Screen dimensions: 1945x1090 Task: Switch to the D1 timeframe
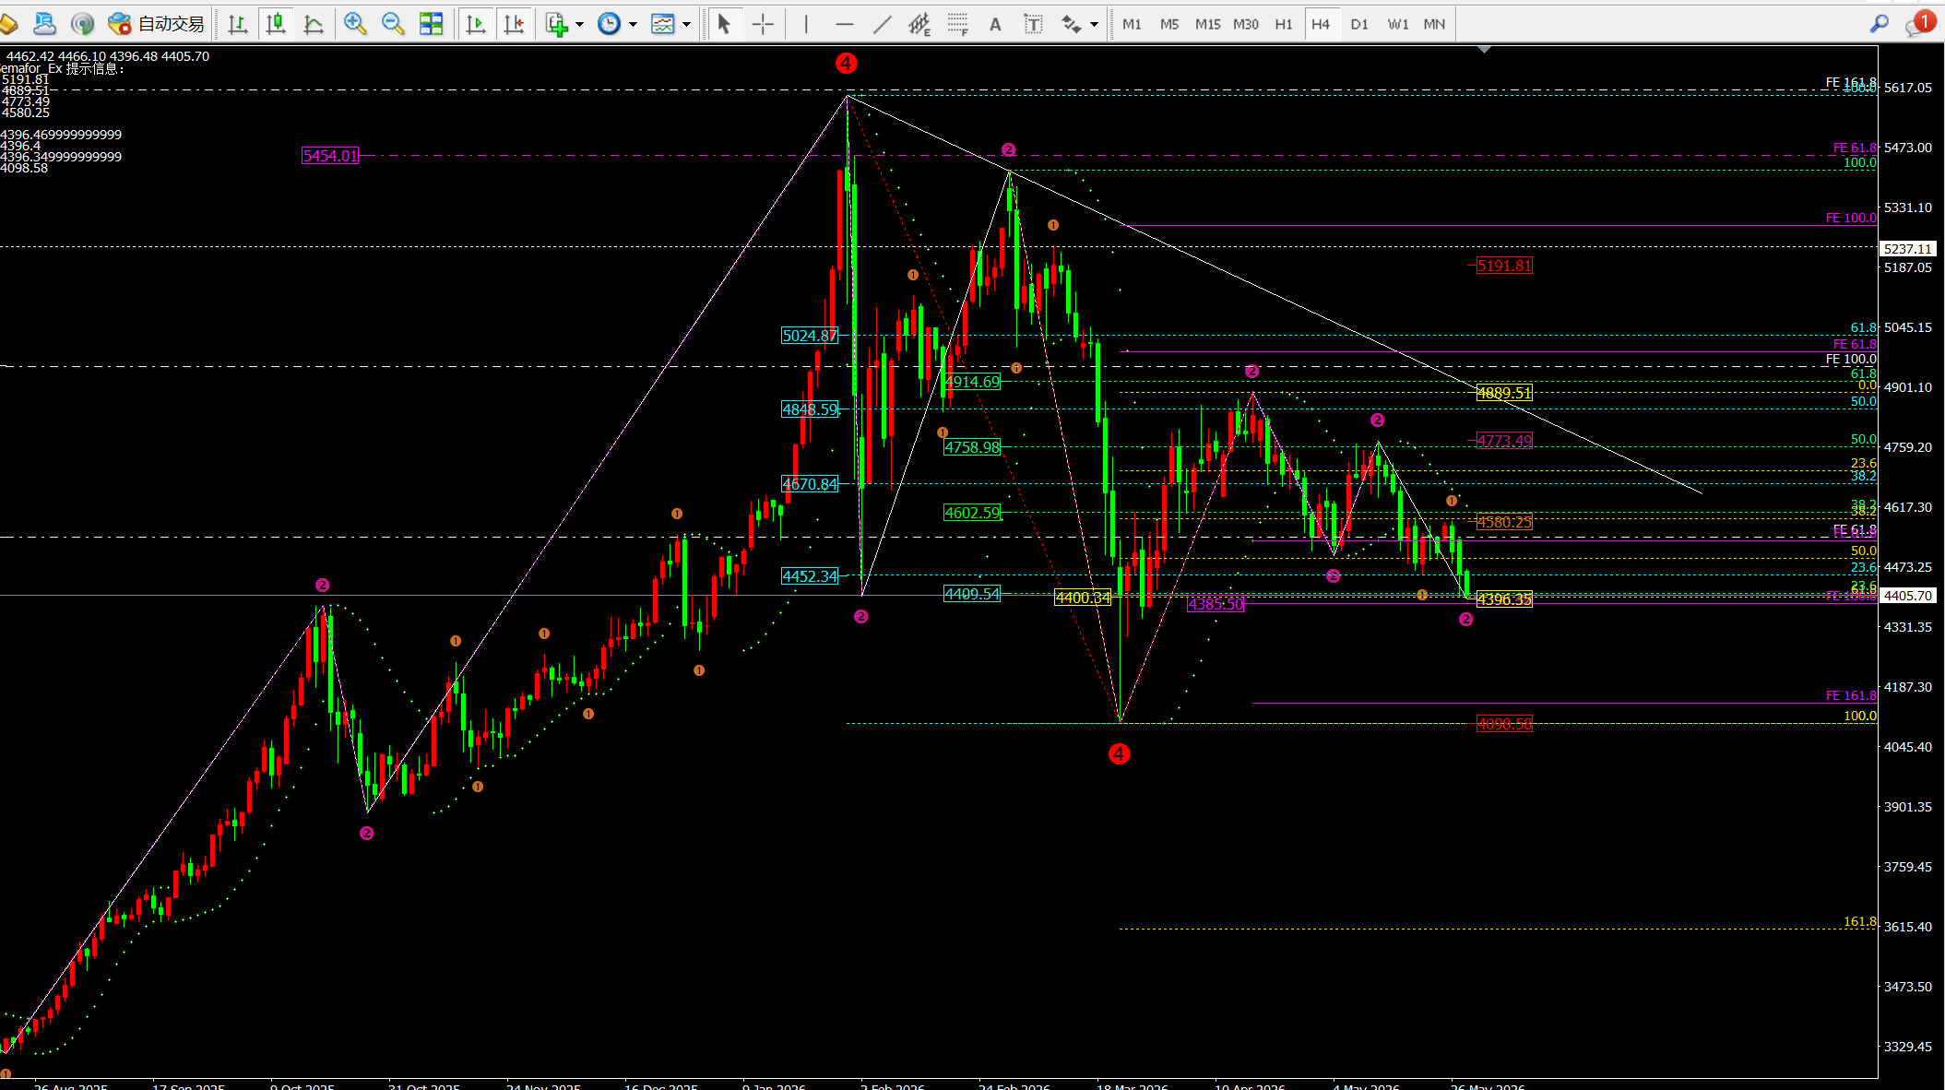click(1359, 24)
